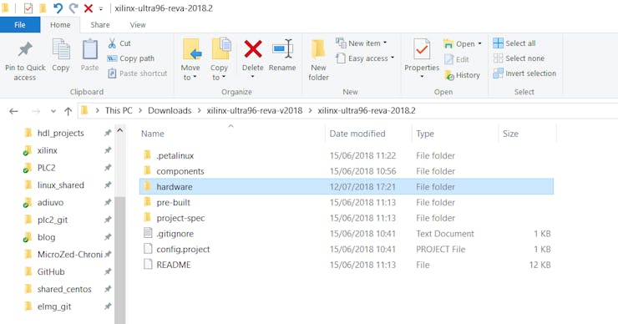The height and width of the screenshot is (324, 618).
Task: Click xilinx-ultra96-reva-v2018 breadcrumb
Action: 255,111
